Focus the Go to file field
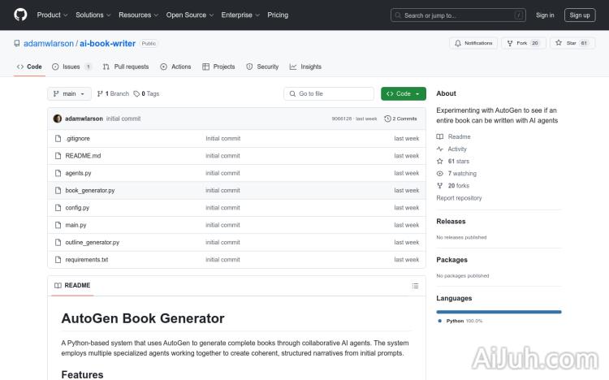Screen dimensions: 609x380 click(x=329, y=94)
